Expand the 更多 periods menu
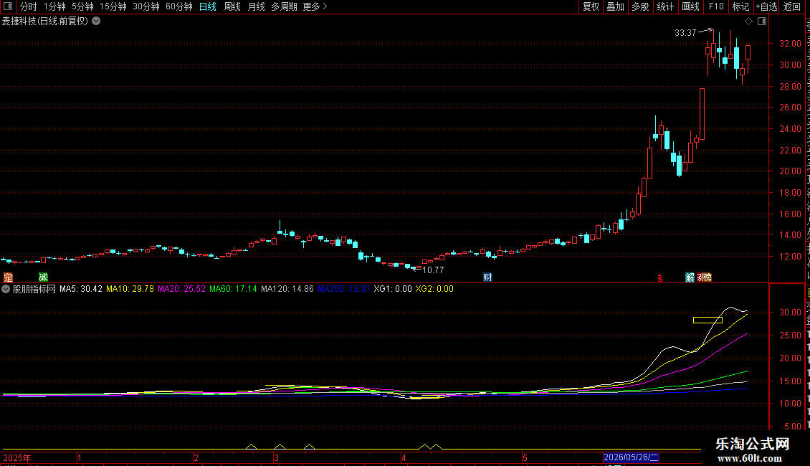Viewport: 810px width, 466px height. [315, 6]
